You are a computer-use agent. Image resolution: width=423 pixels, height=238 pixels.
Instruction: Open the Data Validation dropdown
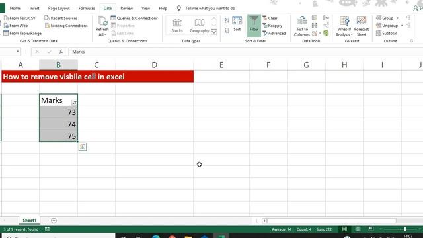[320, 34]
